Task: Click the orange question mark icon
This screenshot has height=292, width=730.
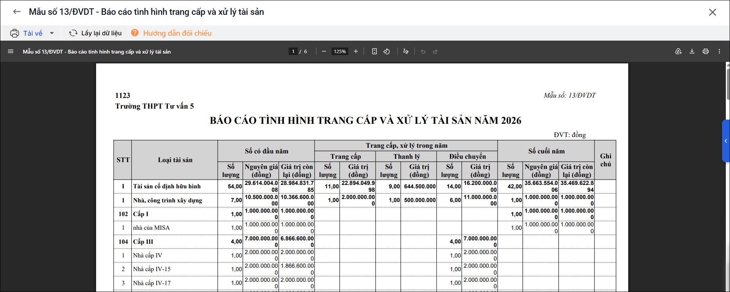Action: [135, 33]
